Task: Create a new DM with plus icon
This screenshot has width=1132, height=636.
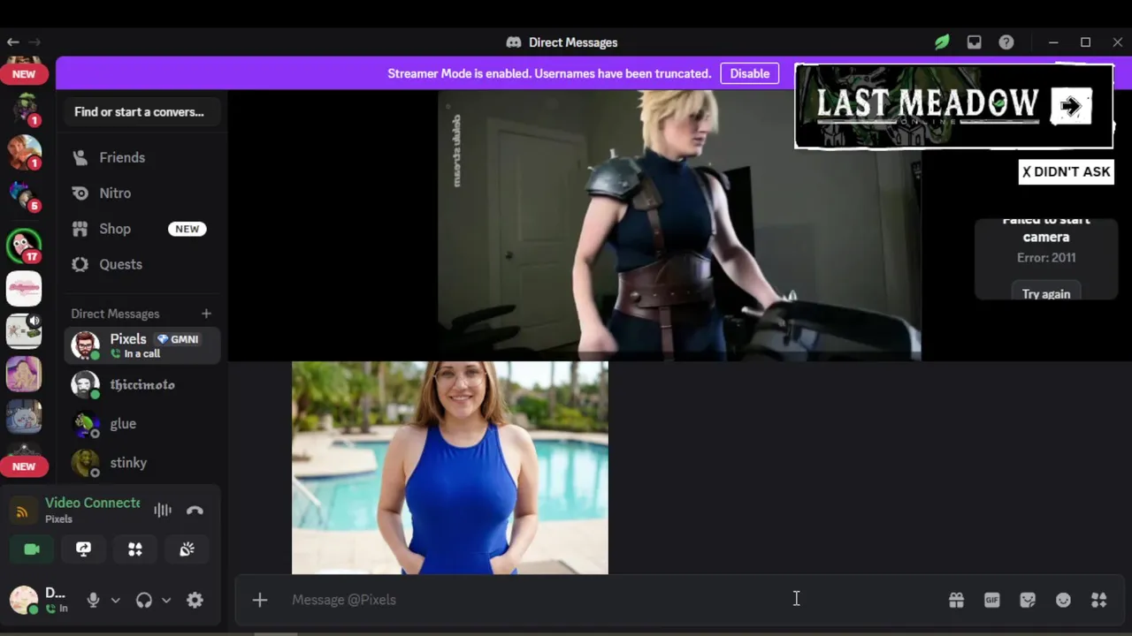Action: pyautogui.click(x=206, y=314)
